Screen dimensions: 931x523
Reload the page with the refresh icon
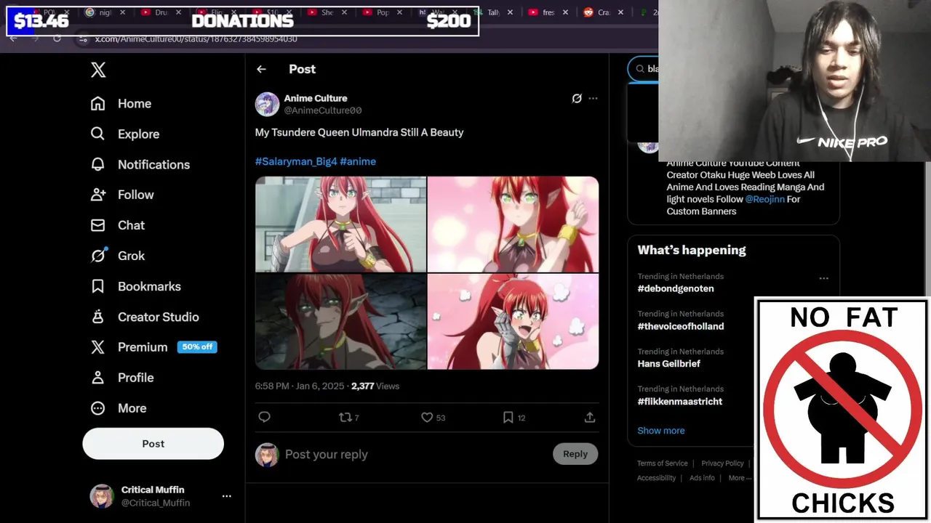point(57,38)
